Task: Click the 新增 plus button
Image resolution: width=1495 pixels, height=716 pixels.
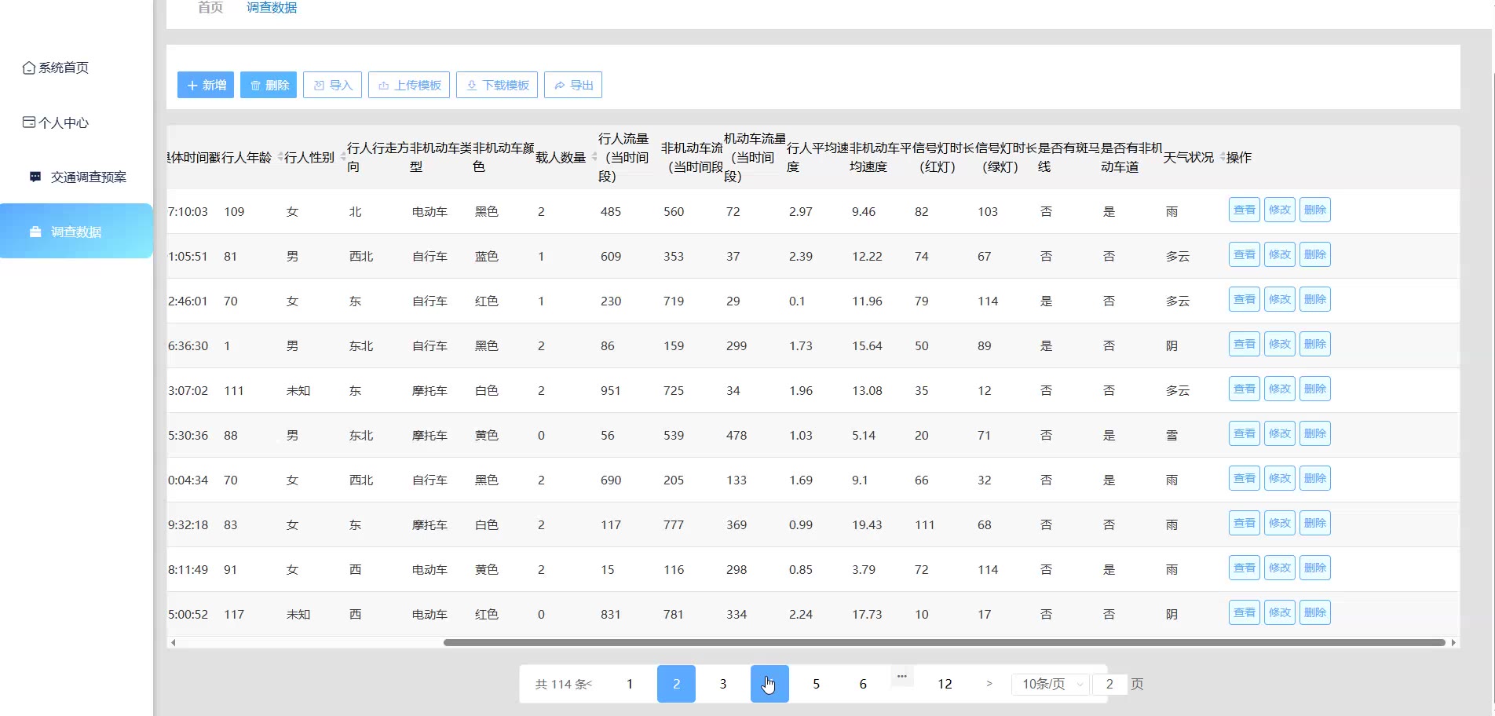Action: click(x=206, y=85)
